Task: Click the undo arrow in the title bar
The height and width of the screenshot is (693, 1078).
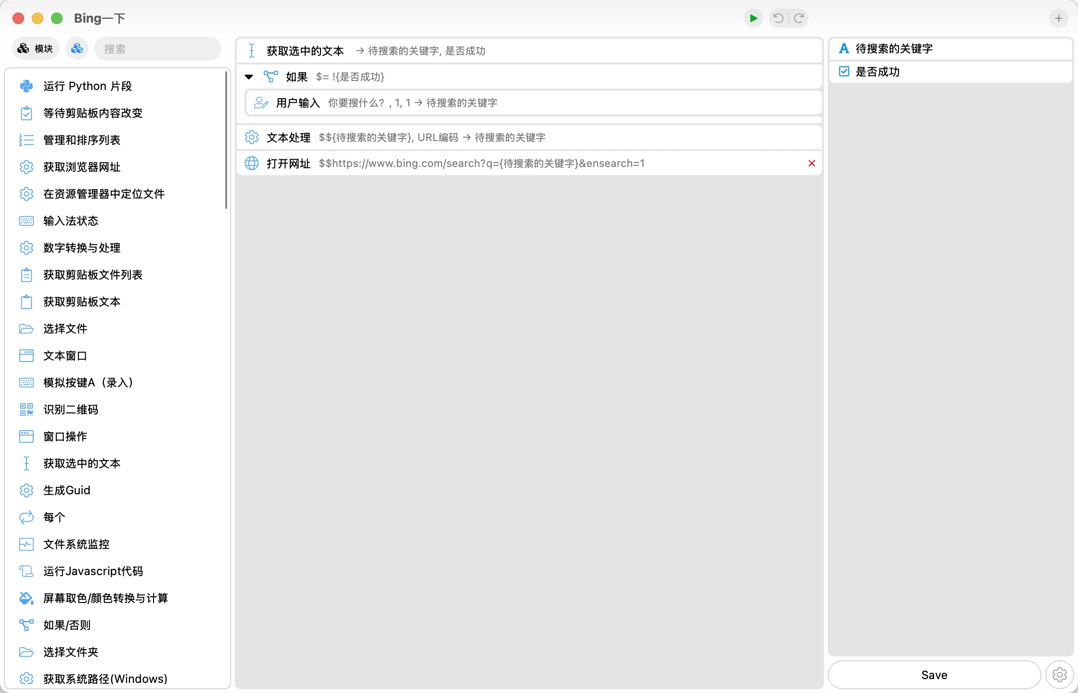Action: coord(778,18)
